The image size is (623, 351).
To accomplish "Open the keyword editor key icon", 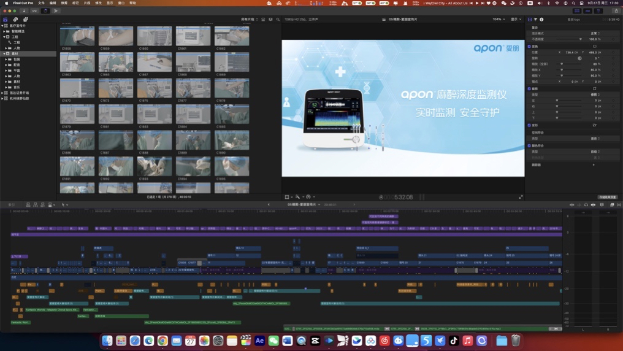I will (x=34, y=11).
